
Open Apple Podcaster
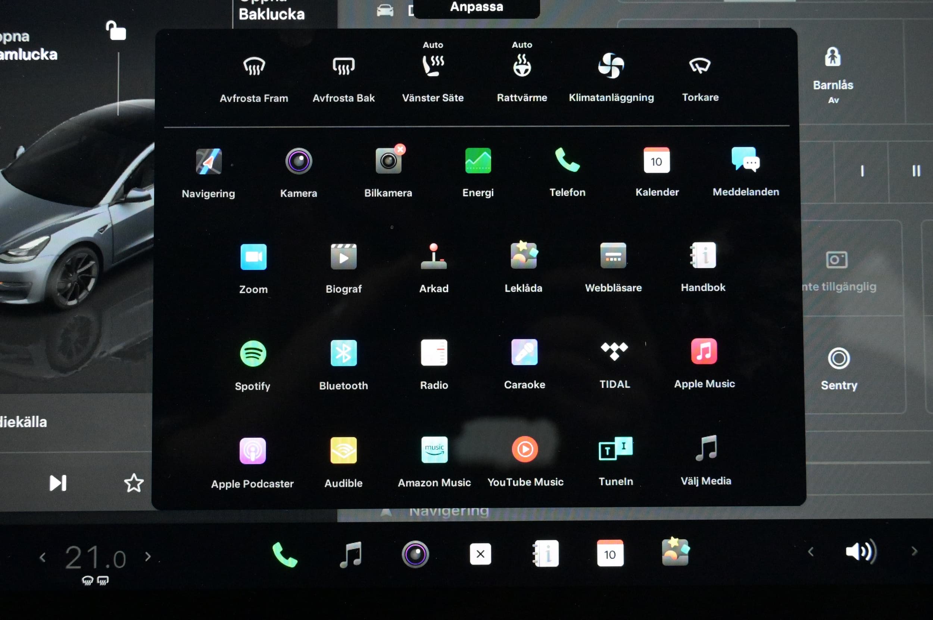(x=253, y=451)
